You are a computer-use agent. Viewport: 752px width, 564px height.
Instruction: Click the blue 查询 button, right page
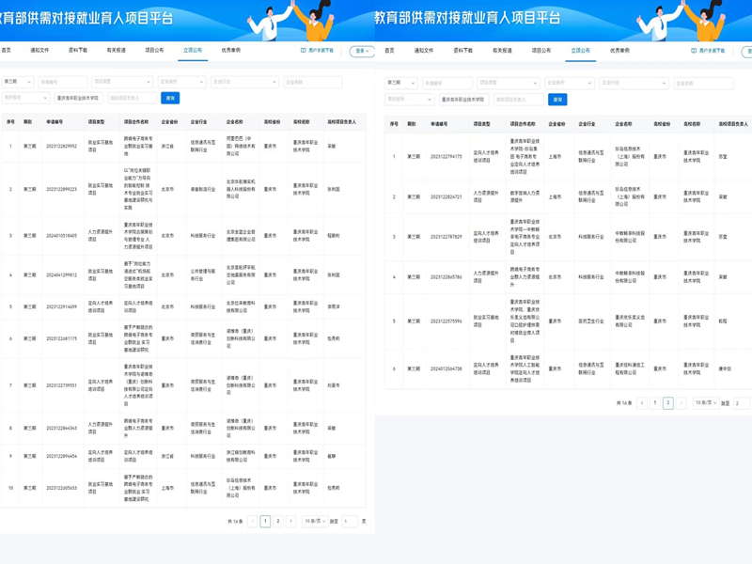(x=557, y=100)
